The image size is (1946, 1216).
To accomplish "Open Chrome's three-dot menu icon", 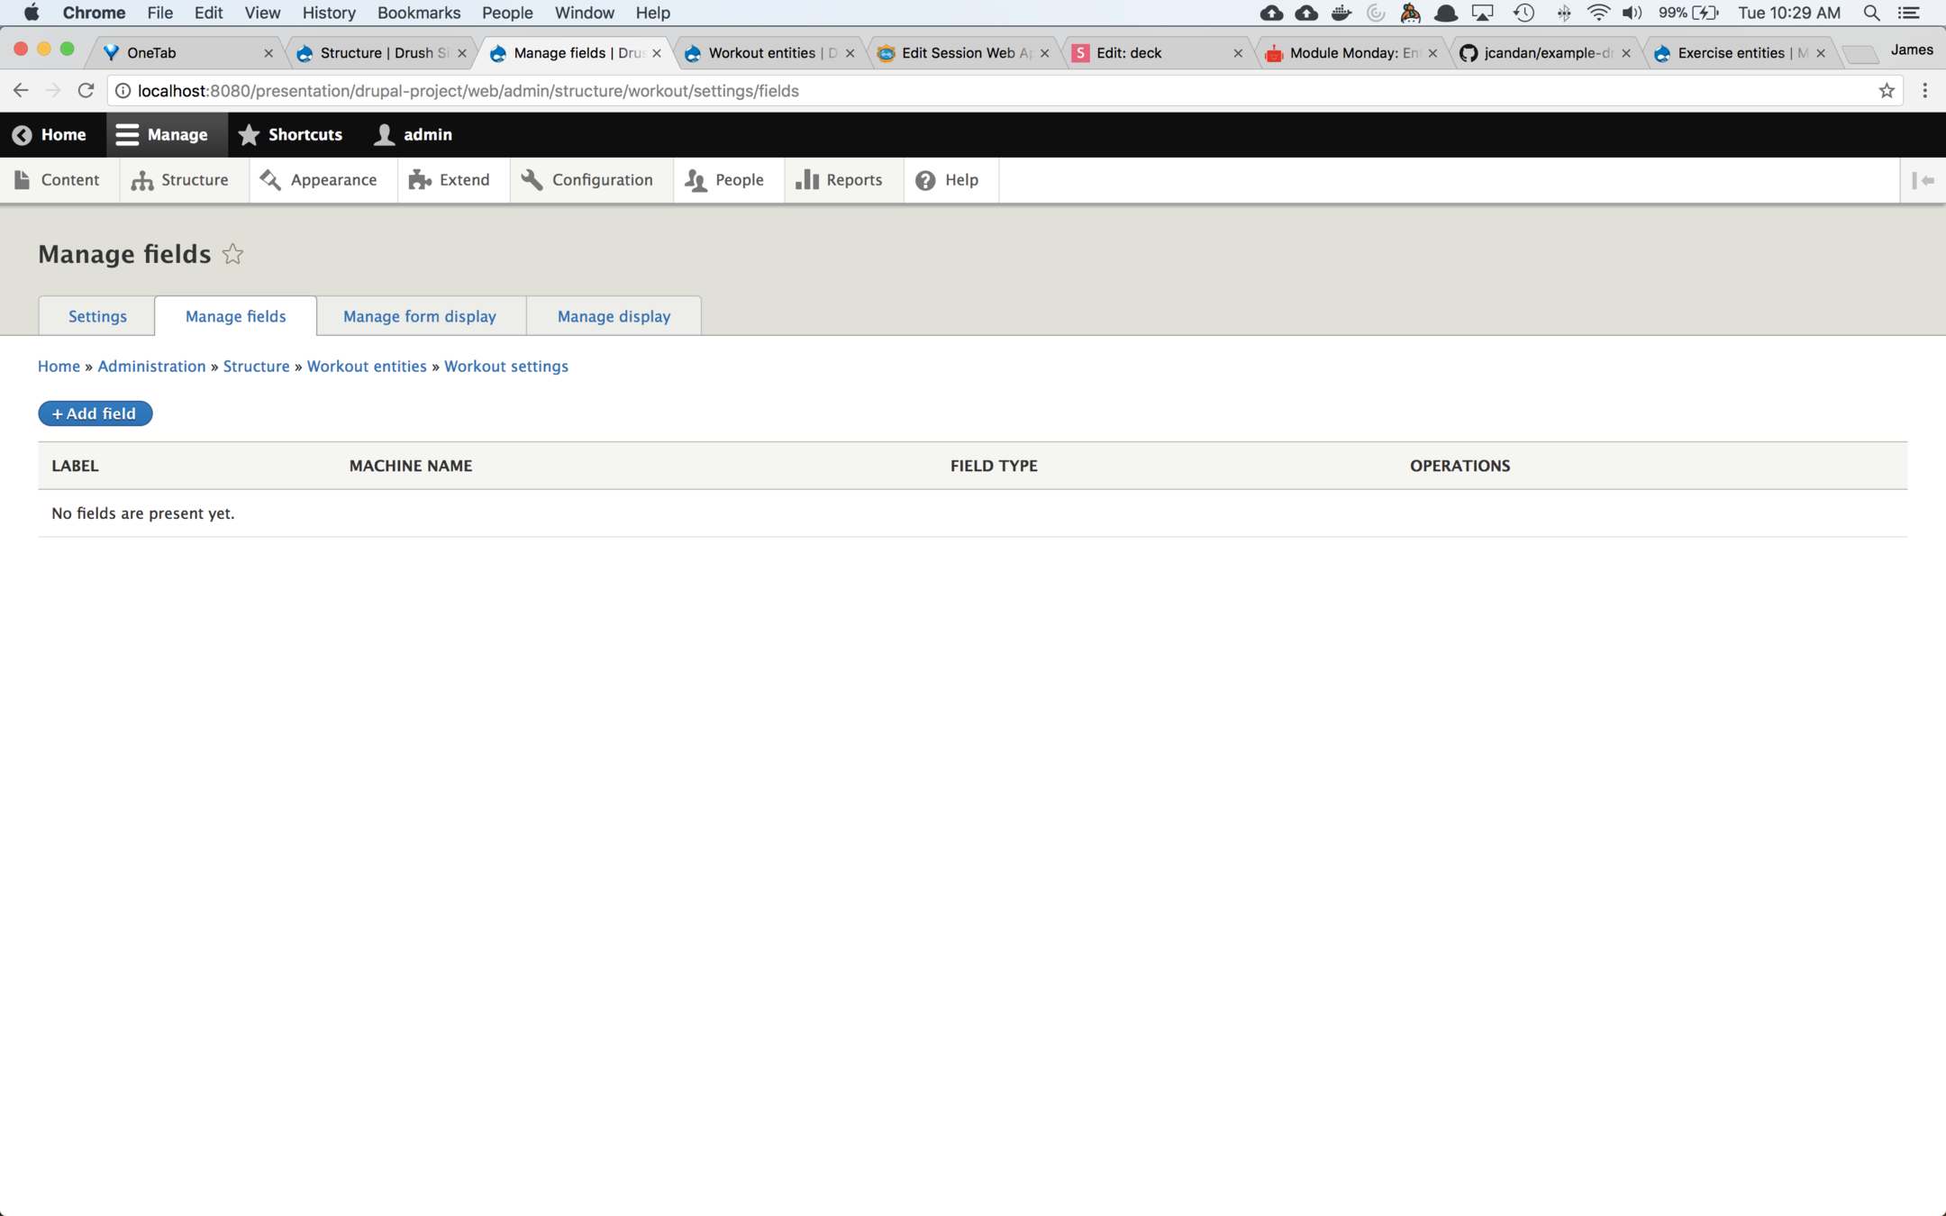I will coord(1924,90).
